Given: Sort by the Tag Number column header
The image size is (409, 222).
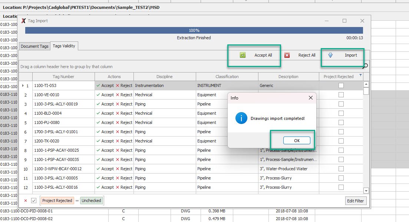Looking at the screenshot, I should click(x=63, y=77).
